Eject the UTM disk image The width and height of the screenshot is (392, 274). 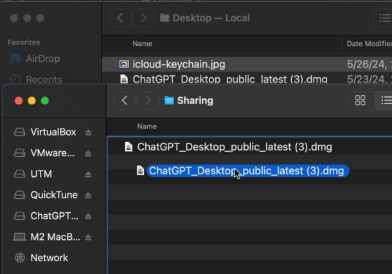(88, 174)
